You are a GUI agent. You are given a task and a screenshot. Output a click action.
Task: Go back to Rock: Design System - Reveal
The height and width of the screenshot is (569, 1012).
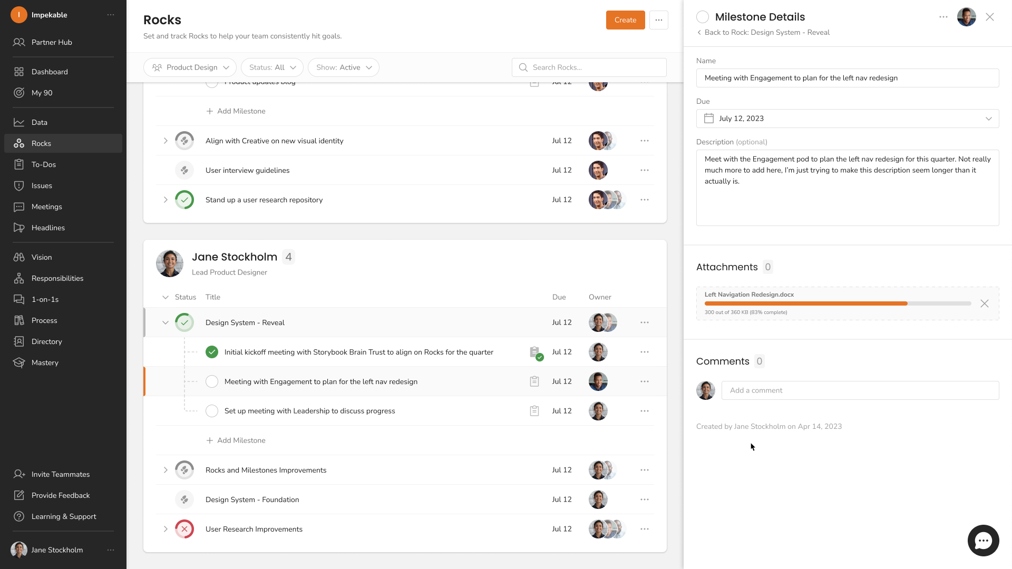coord(763,33)
